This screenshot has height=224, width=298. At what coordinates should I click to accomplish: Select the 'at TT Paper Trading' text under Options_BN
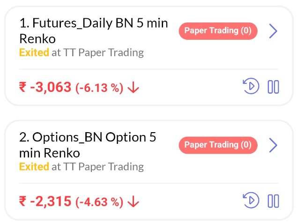point(97,166)
